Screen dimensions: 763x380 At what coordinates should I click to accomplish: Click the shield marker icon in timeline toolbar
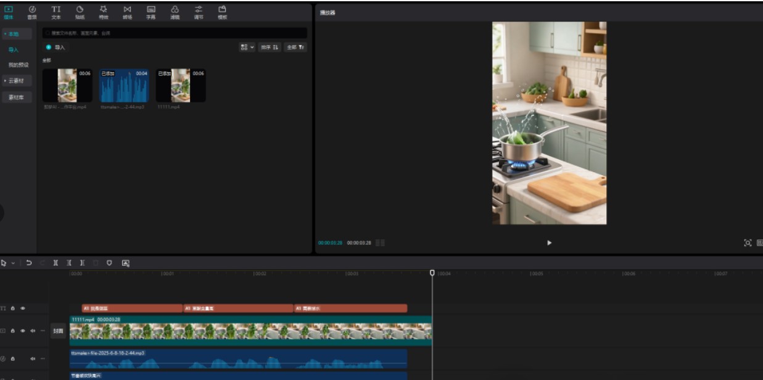[x=109, y=263]
